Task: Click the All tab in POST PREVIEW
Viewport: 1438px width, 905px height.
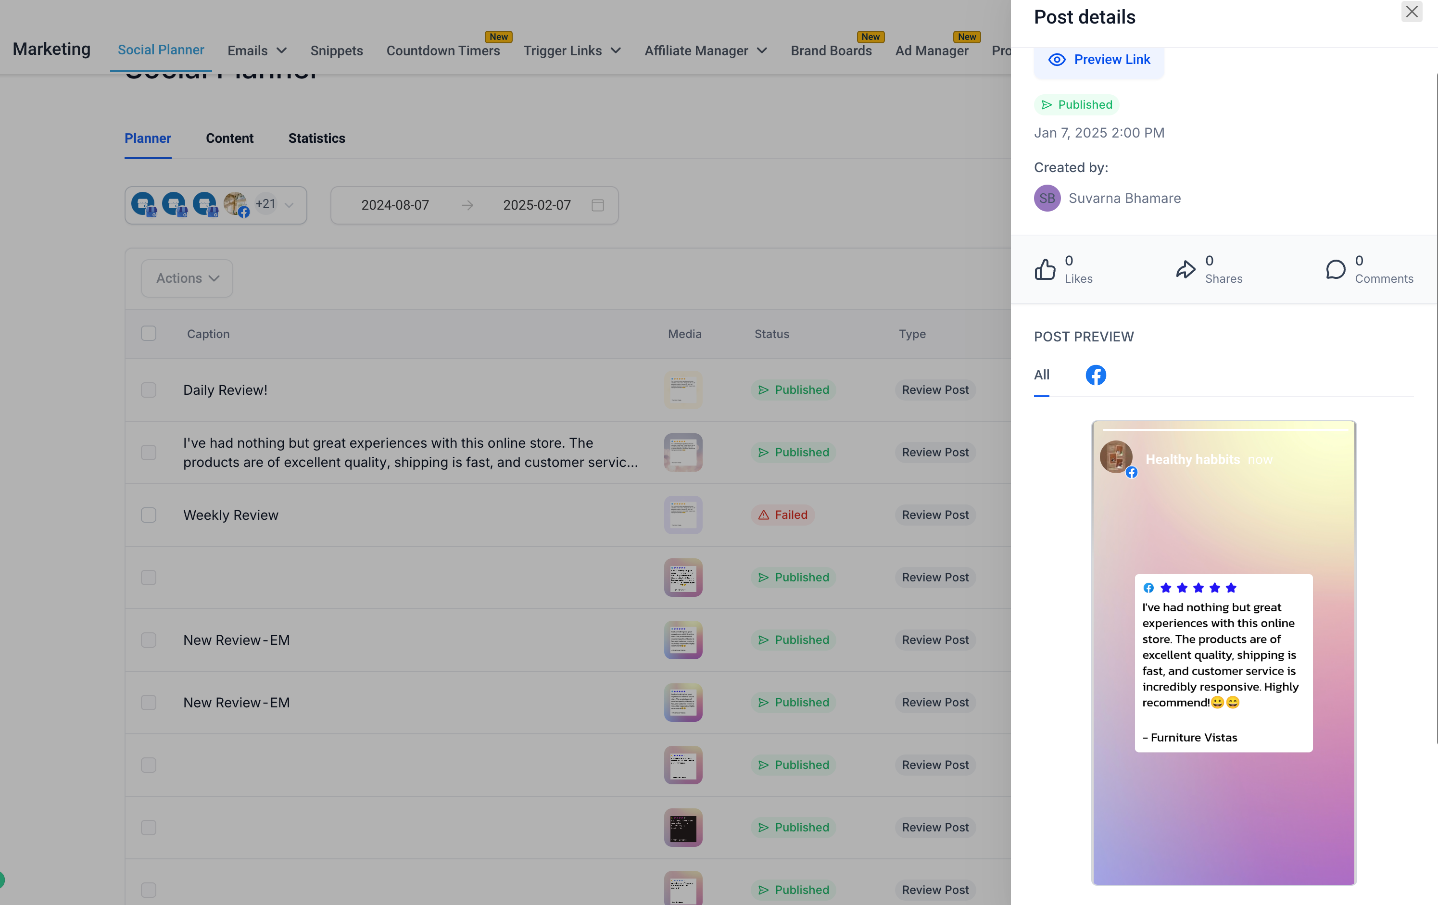Action: click(x=1042, y=374)
